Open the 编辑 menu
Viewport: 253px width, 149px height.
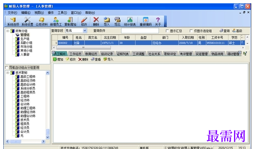26,12
